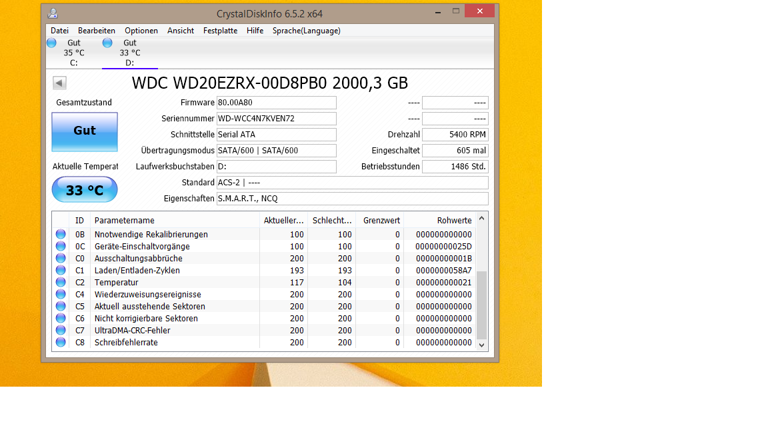
Task: Open the Sprache(Language) menu
Action: point(307,31)
